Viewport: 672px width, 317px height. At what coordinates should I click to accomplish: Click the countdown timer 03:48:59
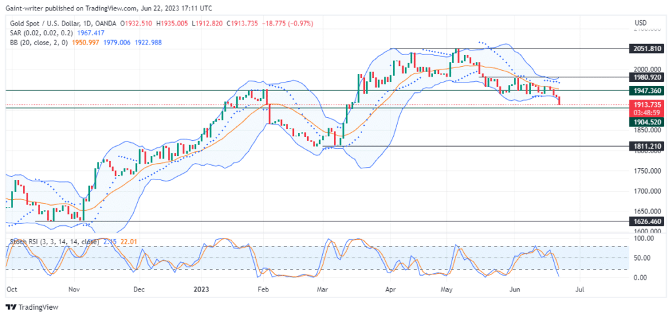click(x=646, y=113)
